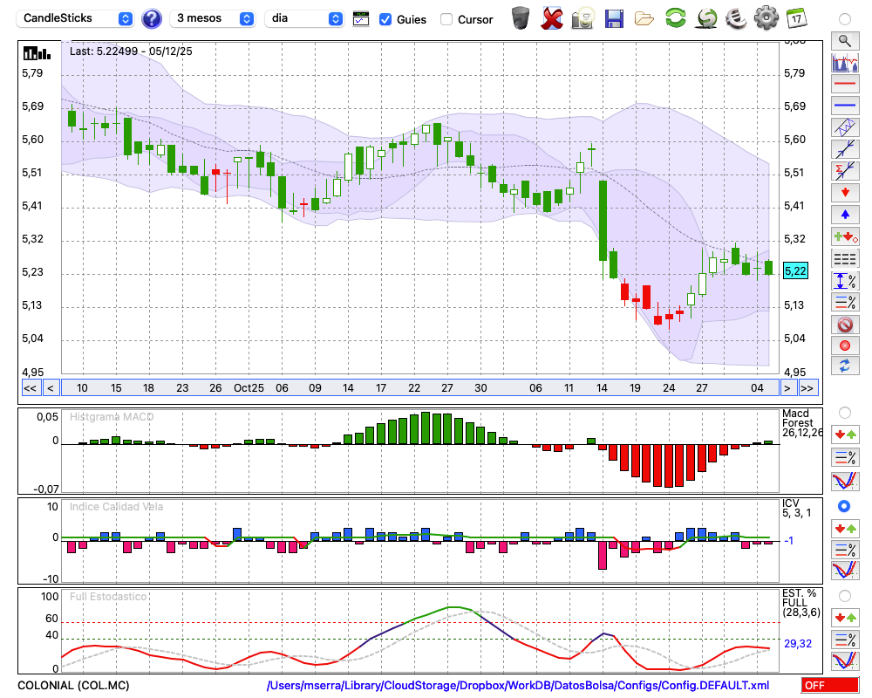Click the EST. % FULL (28,3,6) label
Screen dimensions: 872x698
click(800, 603)
